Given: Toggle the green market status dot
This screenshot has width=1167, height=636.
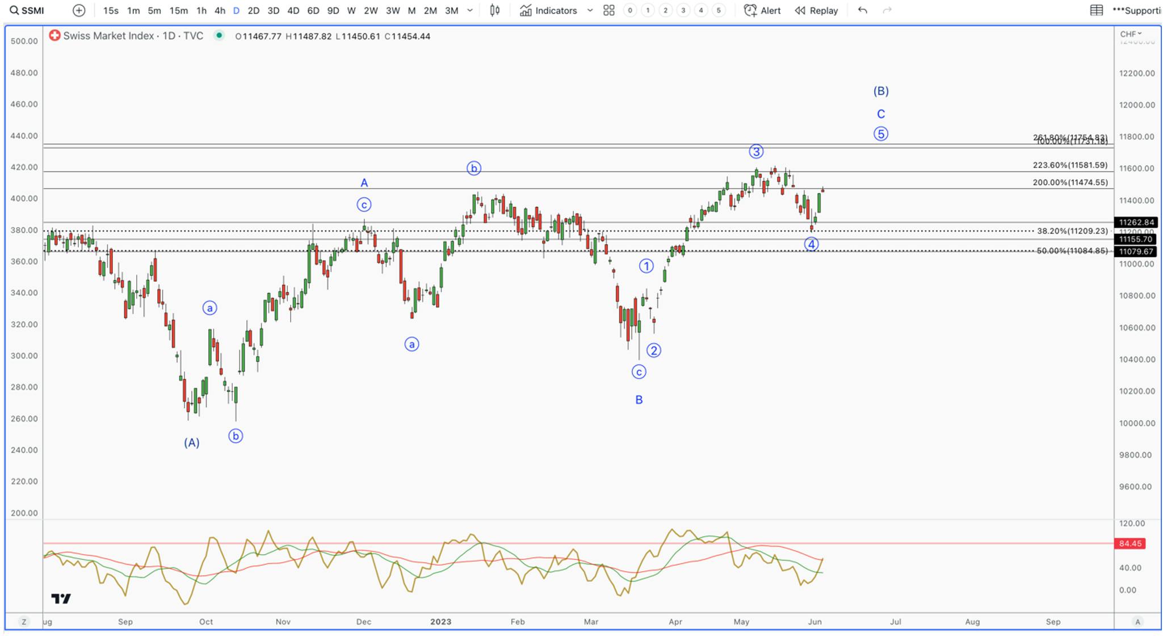Looking at the screenshot, I should (219, 36).
